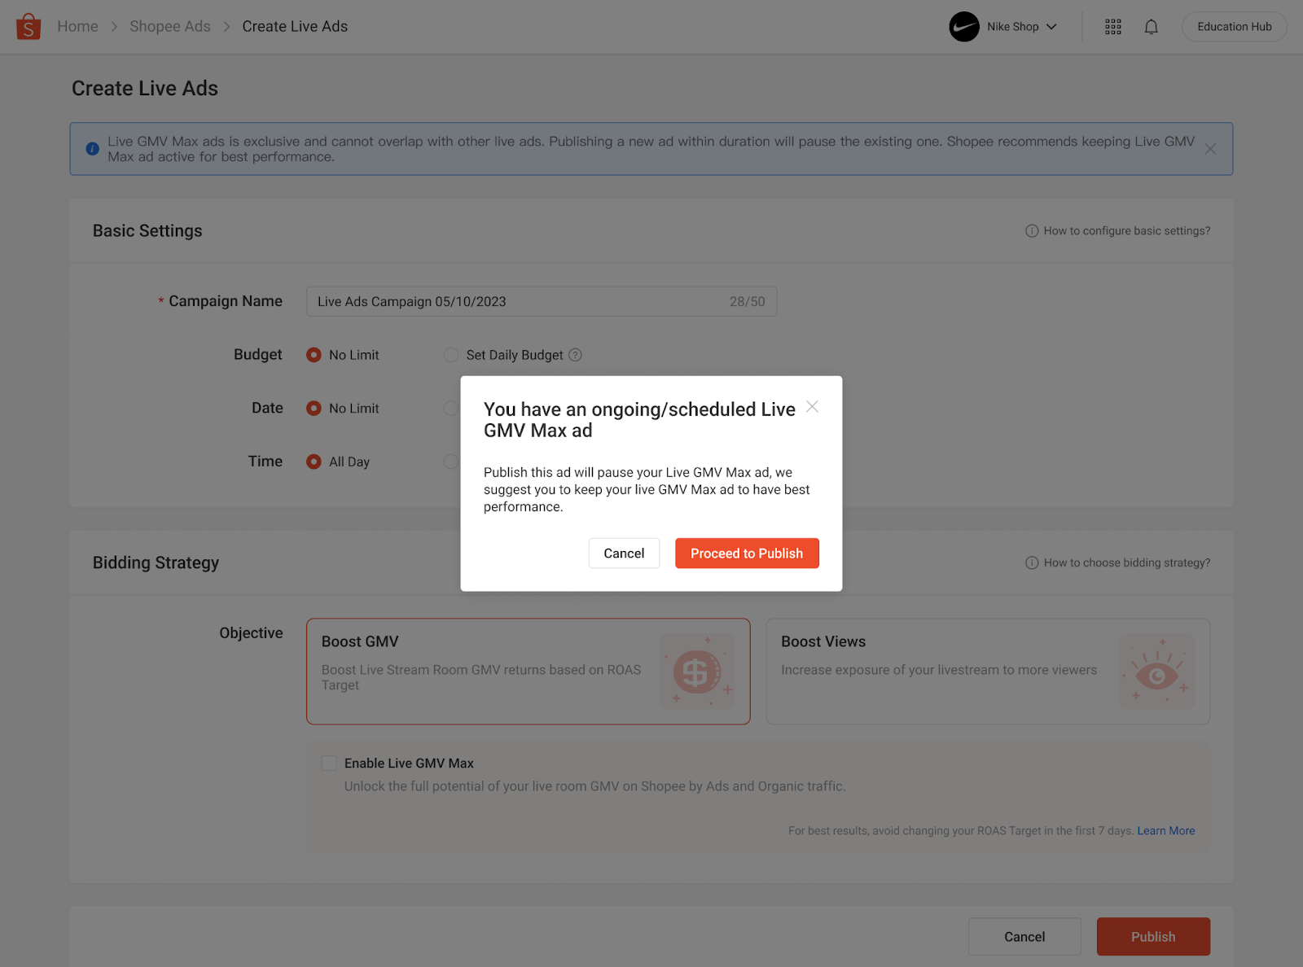1303x967 pixels.
Task: Open the apps grid icon
Action: 1113,27
